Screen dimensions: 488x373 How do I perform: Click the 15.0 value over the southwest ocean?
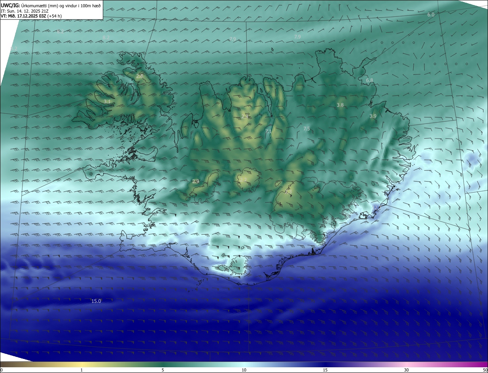(96, 301)
